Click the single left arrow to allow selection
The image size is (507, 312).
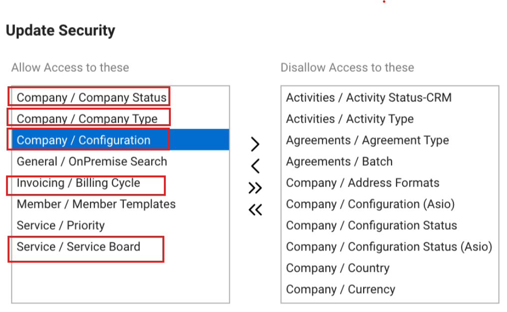point(255,165)
